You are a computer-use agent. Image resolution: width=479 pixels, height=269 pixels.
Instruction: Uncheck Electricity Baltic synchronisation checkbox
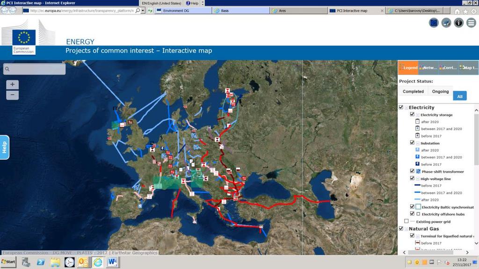point(412,207)
